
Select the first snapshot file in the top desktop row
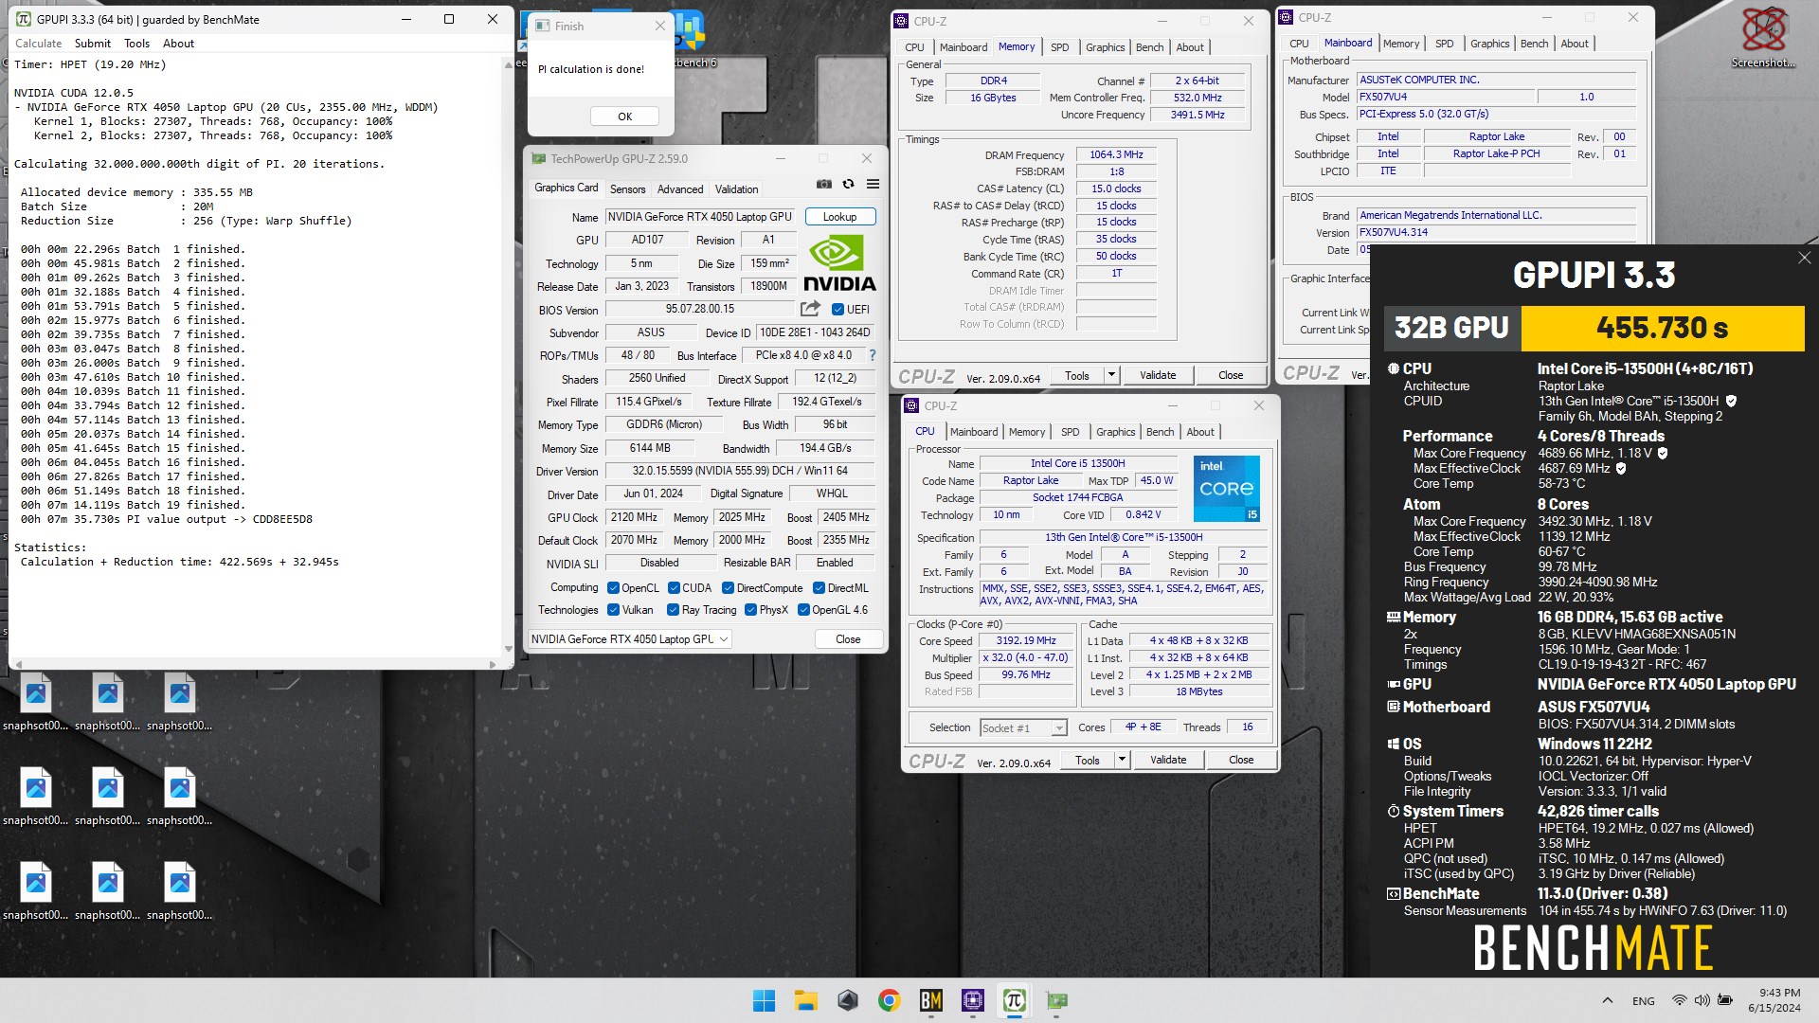click(x=36, y=703)
